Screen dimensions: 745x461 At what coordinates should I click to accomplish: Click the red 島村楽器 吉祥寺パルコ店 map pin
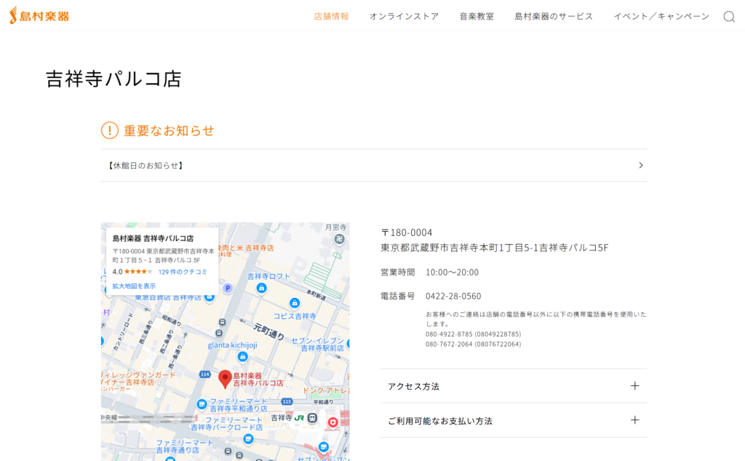click(225, 379)
